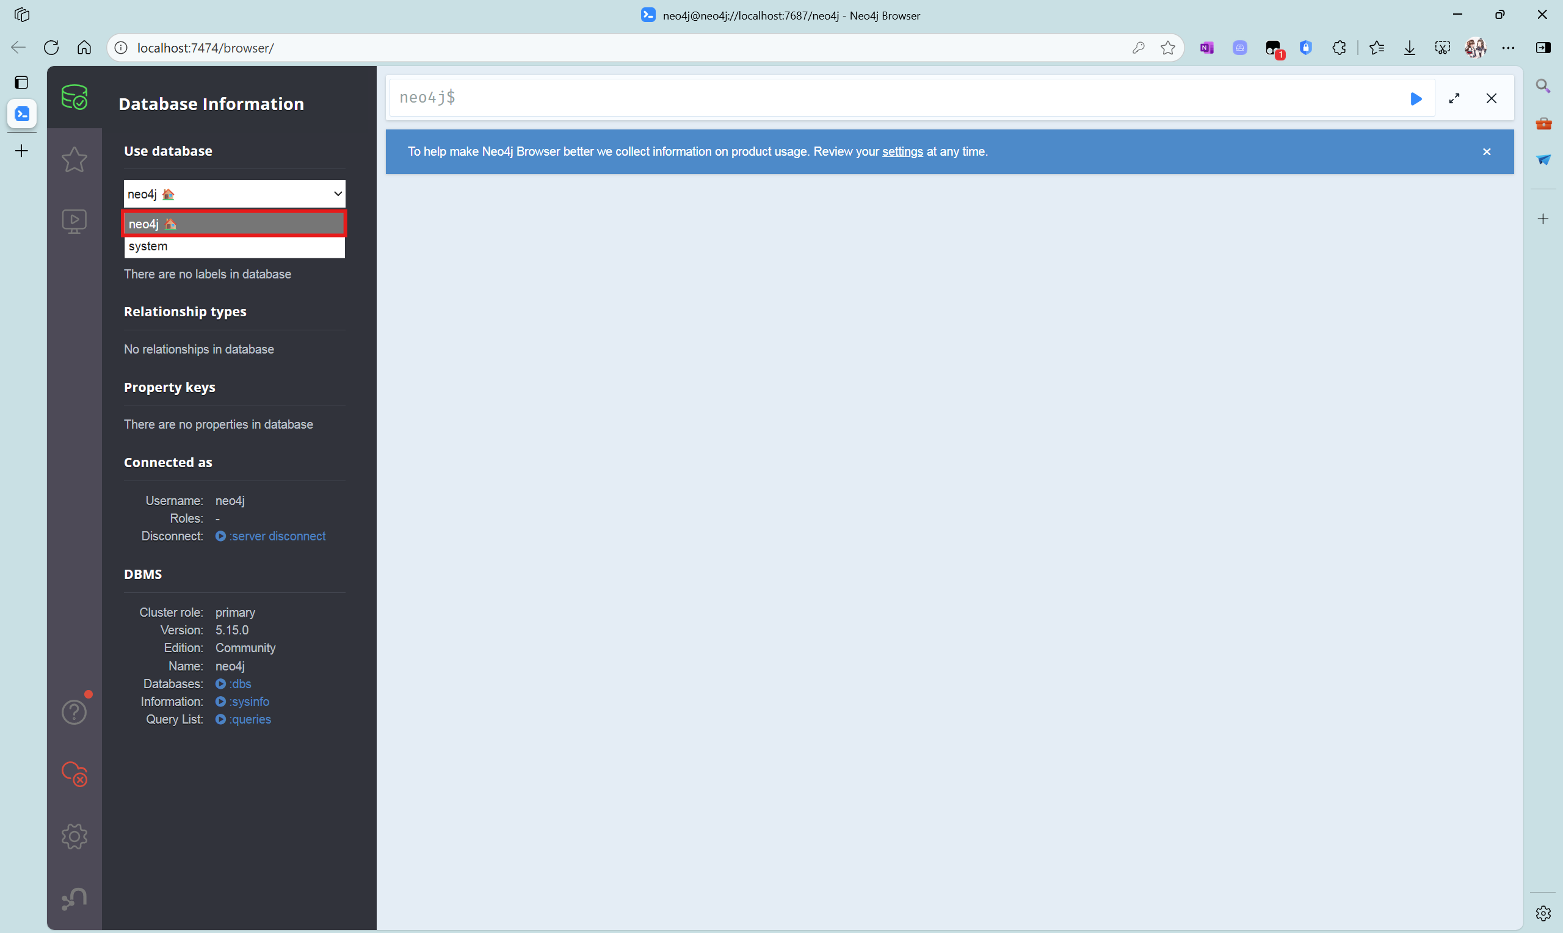The image size is (1563, 933).
Task: Open browser Favorites list
Action: click(1377, 48)
